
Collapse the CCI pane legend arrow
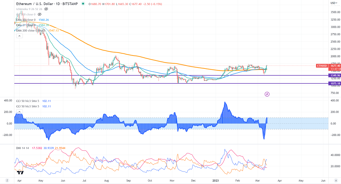click(19, 112)
